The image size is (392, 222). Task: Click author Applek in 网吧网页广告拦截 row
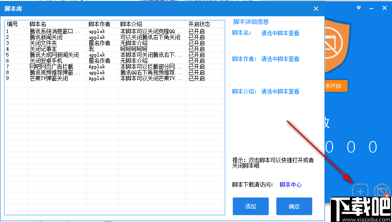(x=97, y=66)
